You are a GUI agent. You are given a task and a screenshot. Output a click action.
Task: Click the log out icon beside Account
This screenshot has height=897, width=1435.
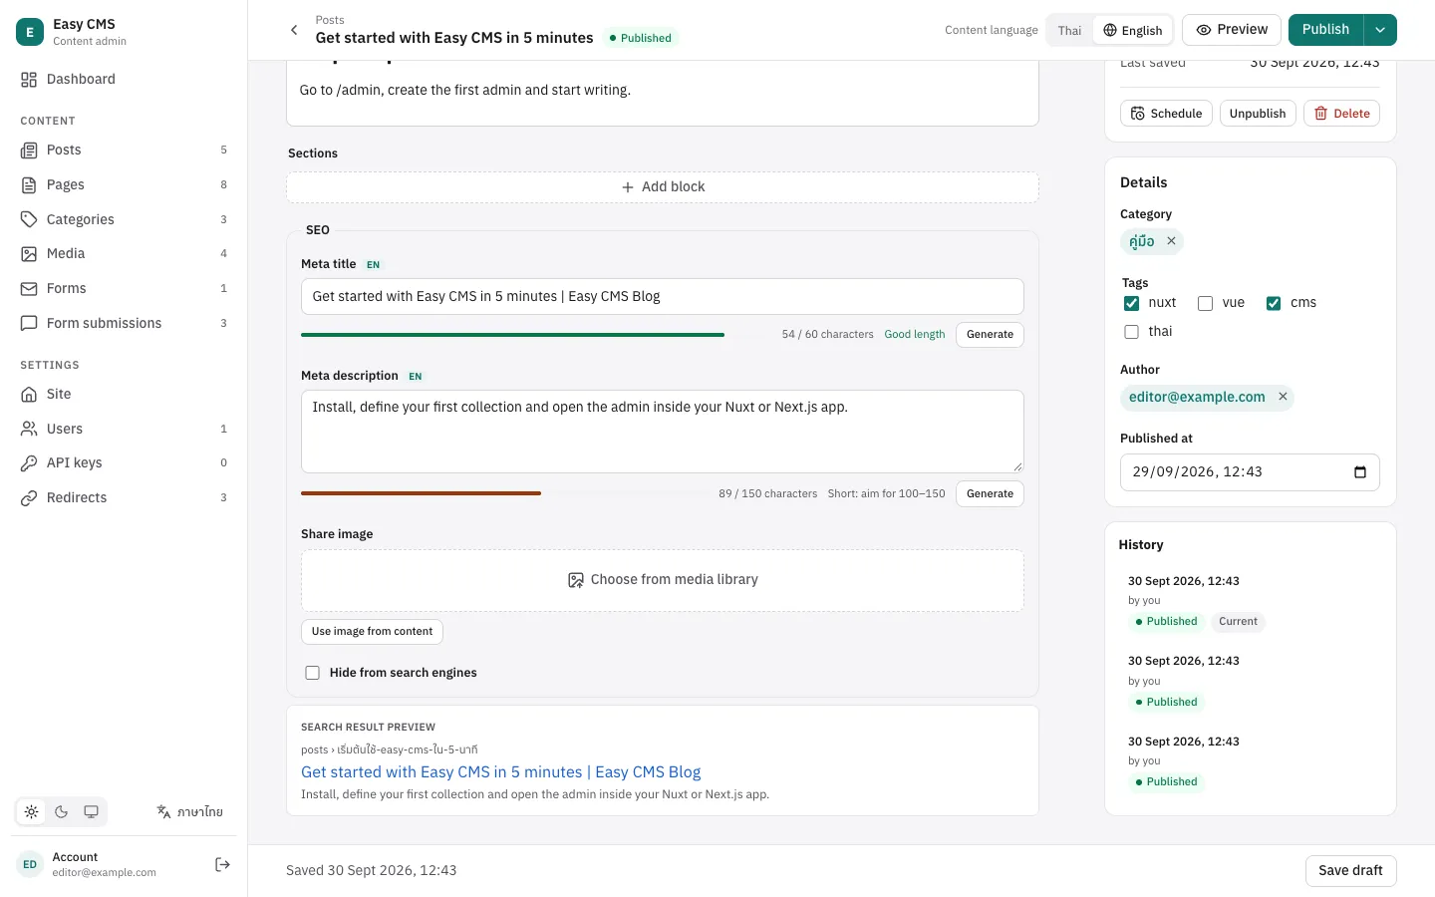pos(223,864)
